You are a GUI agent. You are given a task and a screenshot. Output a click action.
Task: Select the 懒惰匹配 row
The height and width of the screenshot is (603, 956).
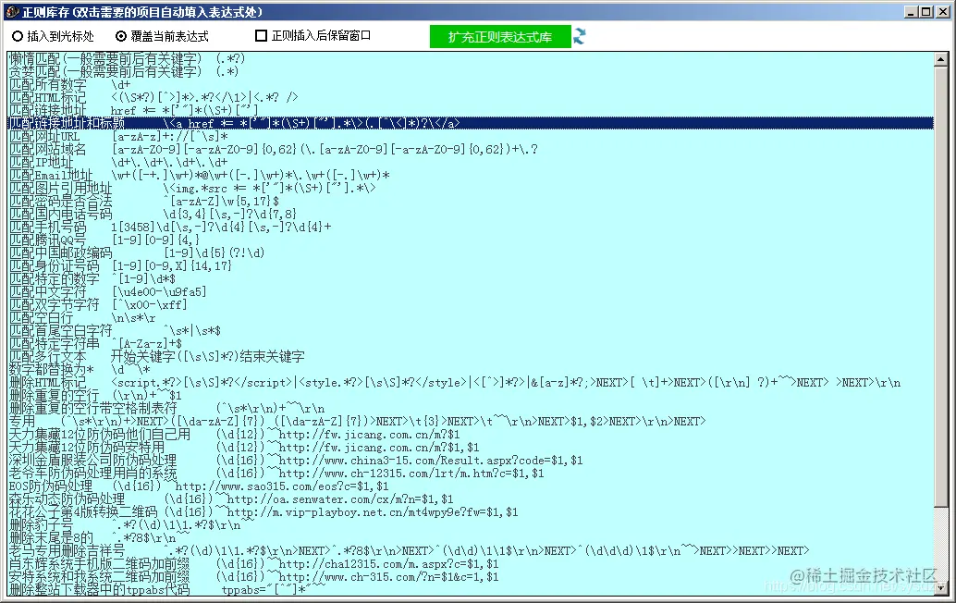pyautogui.click(x=471, y=58)
